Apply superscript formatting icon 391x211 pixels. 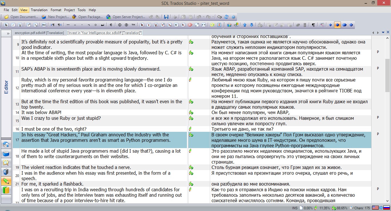[x=29, y=25]
